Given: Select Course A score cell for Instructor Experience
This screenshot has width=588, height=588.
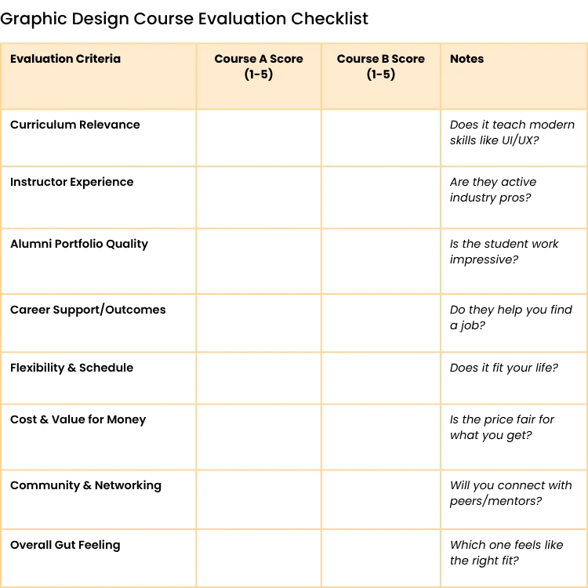Looking at the screenshot, I should click(259, 197).
